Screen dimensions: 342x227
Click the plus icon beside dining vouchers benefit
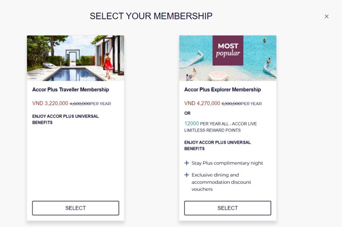(x=186, y=175)
